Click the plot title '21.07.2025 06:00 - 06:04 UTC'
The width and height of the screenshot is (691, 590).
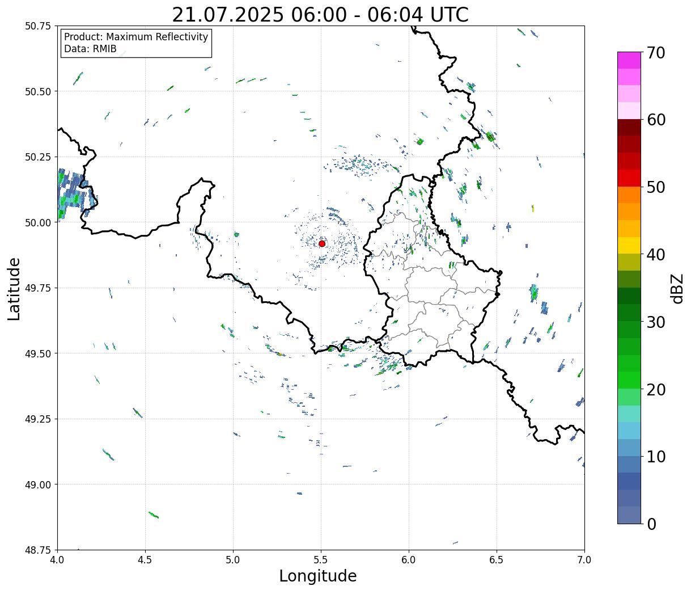(320, 14)
